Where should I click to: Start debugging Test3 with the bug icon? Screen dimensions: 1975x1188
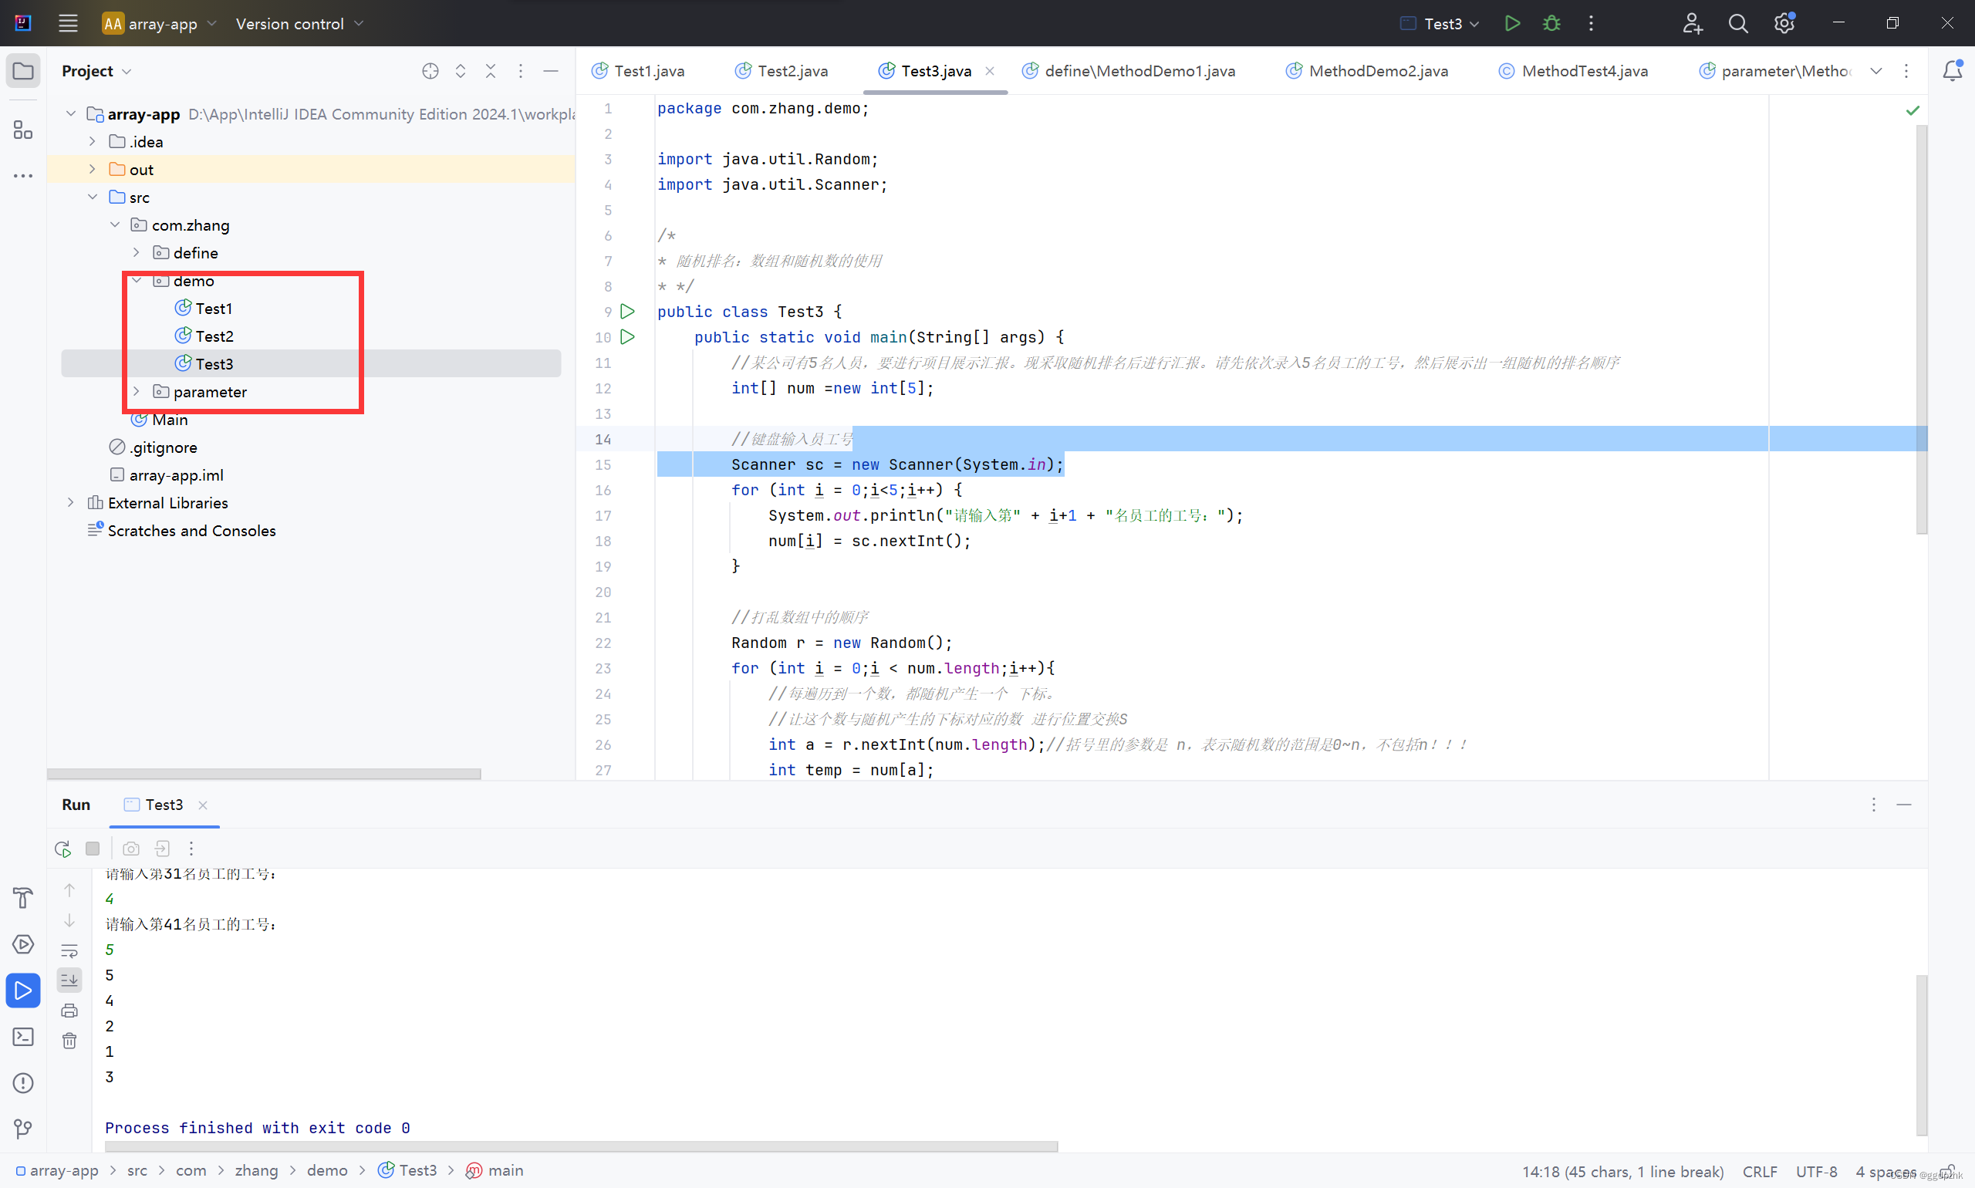coord(1551,23)
